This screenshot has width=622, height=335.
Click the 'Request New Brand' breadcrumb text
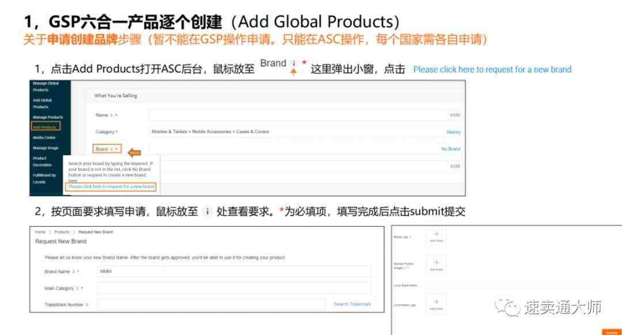(96, 232)
